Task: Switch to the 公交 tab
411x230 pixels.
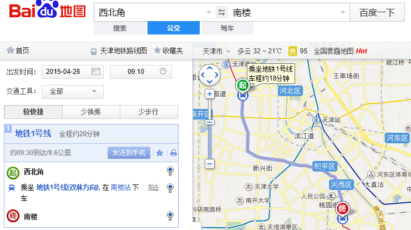Action: pyautogui.click(x=174, y=28)
